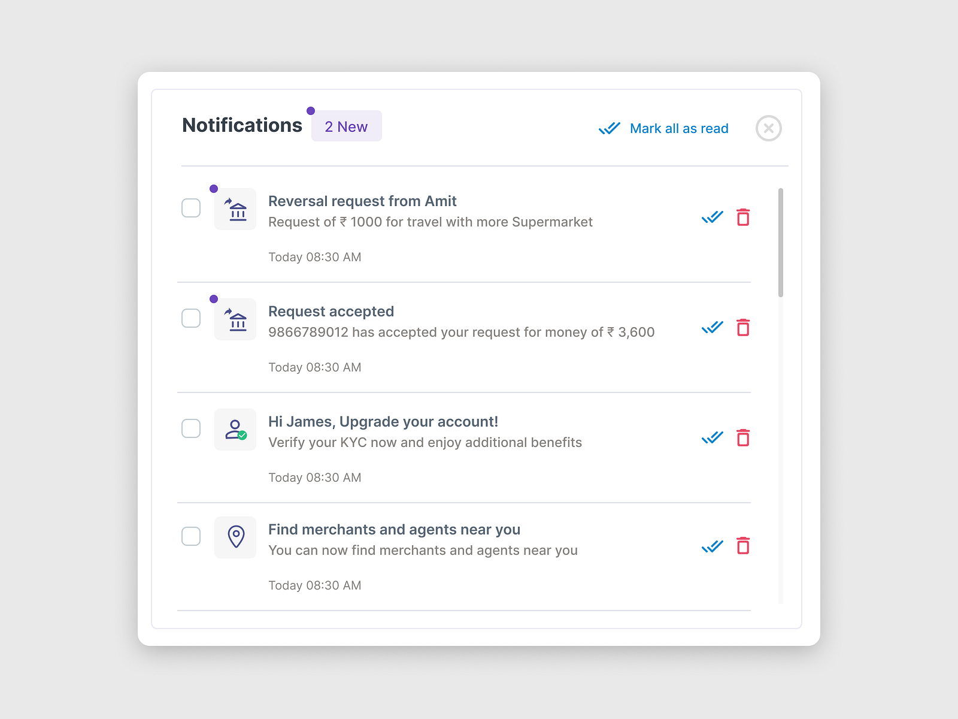This screenshot has height=719, width=958.
Task: Mark the KYC upgrade notification as read
Action: [x=712, y=437]
